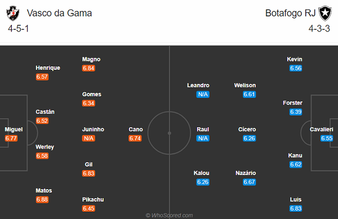Click Juninho's N/A rating badge
338x219 pixels.
tap(88, 138)
